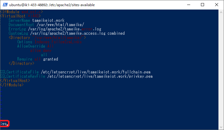Viewport: 224px width, 130px height.
Task: Close the terminal window
Action: click(216, 5)
